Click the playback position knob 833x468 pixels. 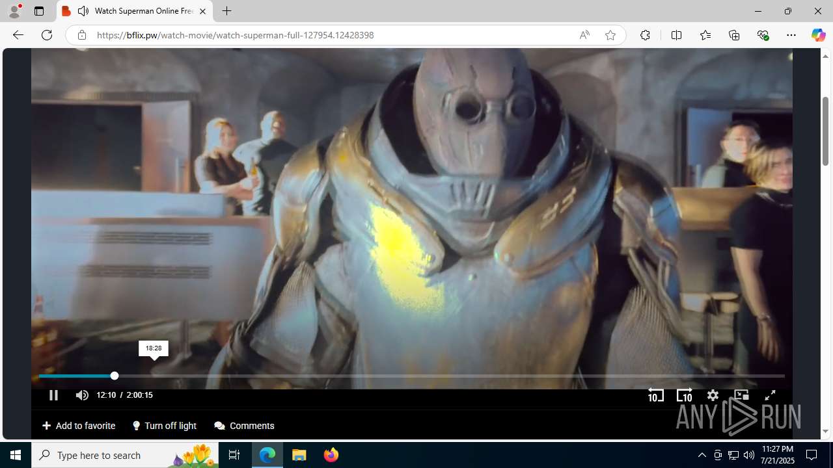pos(115,376)
